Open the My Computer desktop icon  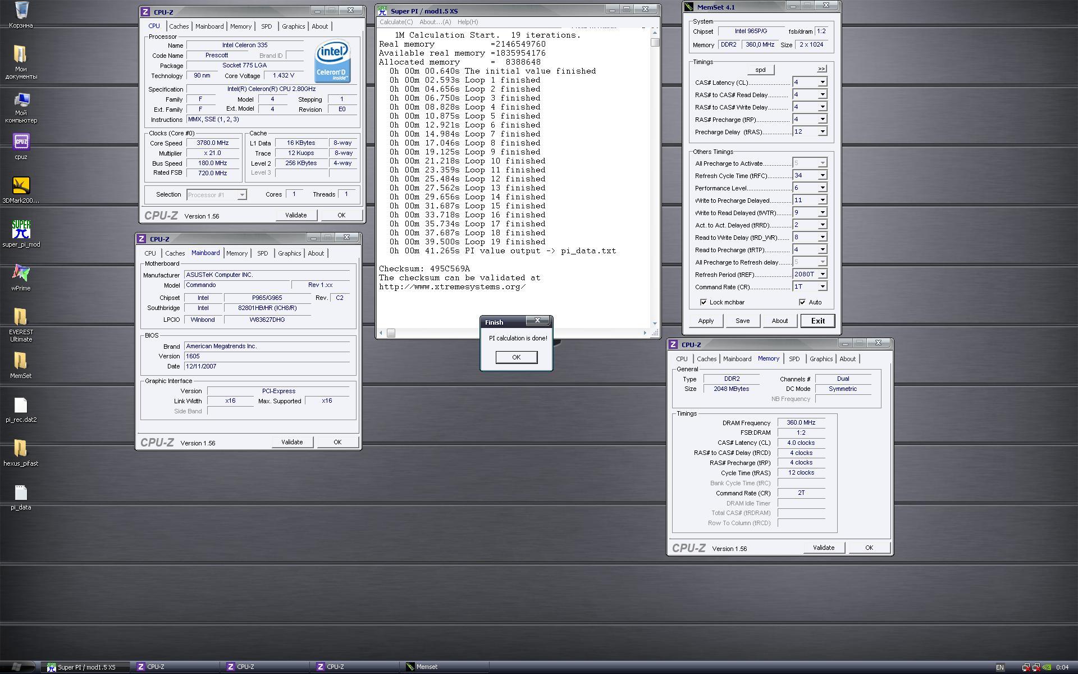coord(21,108)
